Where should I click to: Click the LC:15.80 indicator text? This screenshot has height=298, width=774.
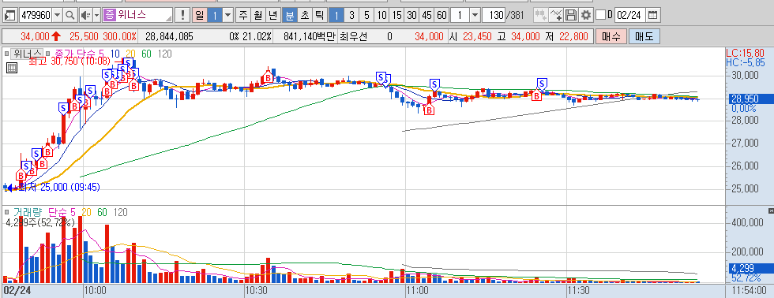[x=746, y=53]
